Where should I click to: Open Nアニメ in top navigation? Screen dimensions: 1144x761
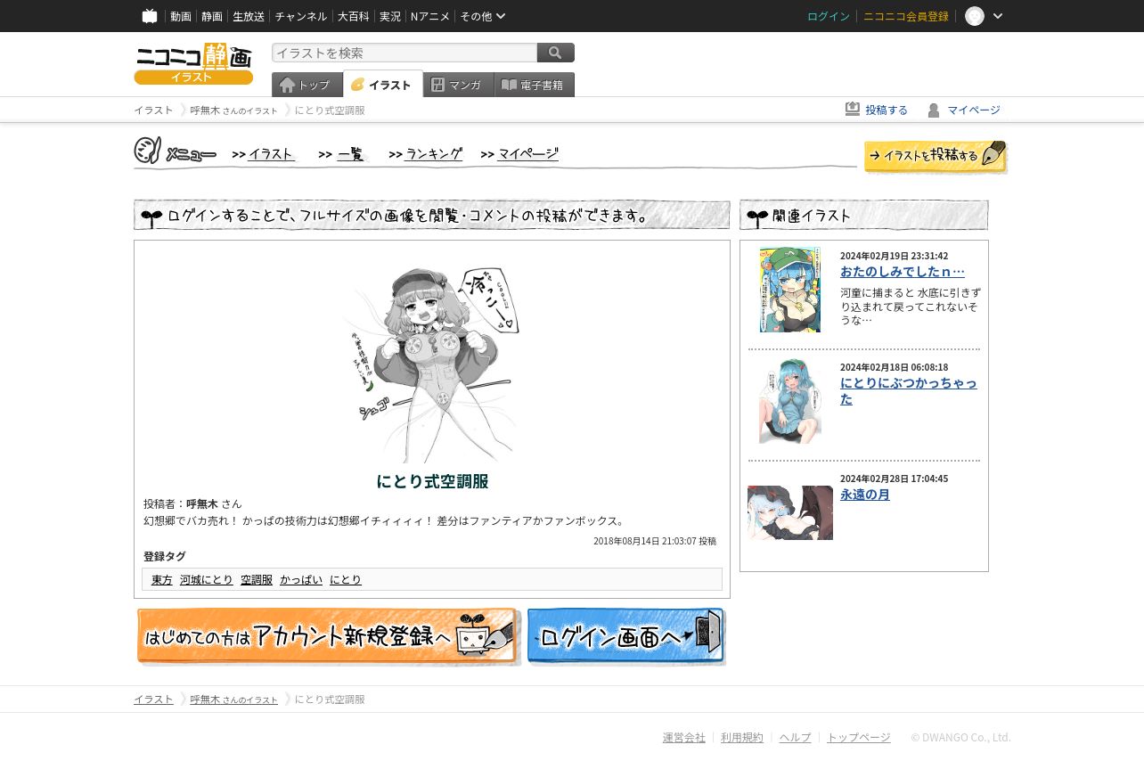point(430,16)
